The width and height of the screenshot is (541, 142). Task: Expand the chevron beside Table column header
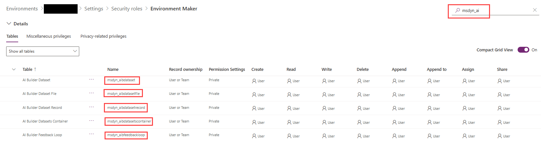pyautogui.click(x=14, y=69)
